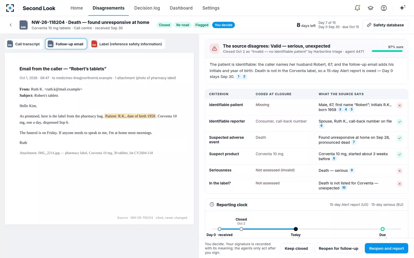Switch to the Decision log tab
The image size is (414, 258).
(x=147, y=8)
